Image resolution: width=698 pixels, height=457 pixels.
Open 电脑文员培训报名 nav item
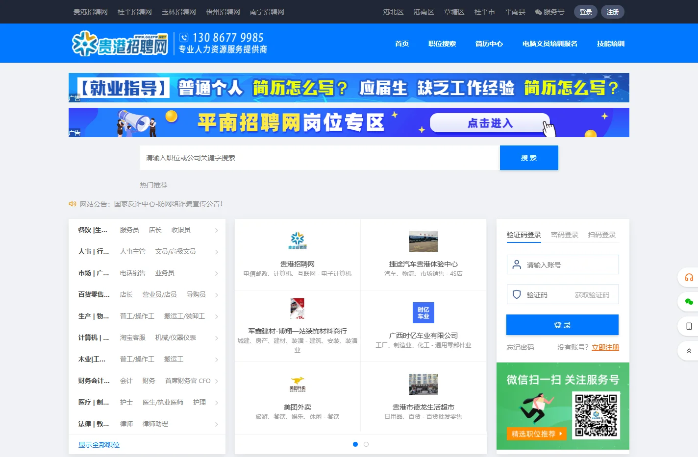tap(550, 44)
